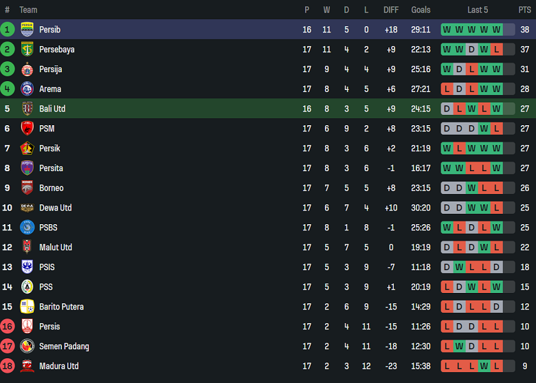Click the Borneo team crest
This screenshot has height=383, width=536.
(27, 188)
